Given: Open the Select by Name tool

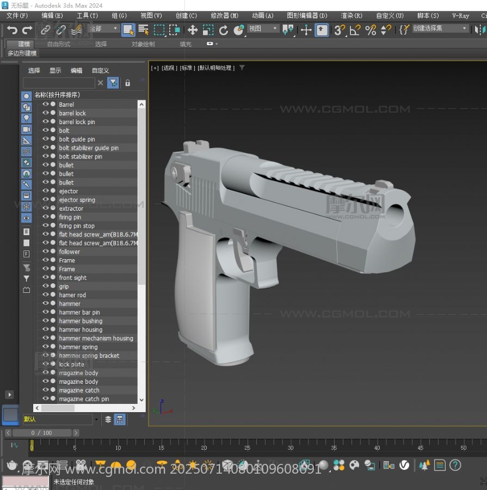Looking at the screenshot, I should click(x=144, y=30).
